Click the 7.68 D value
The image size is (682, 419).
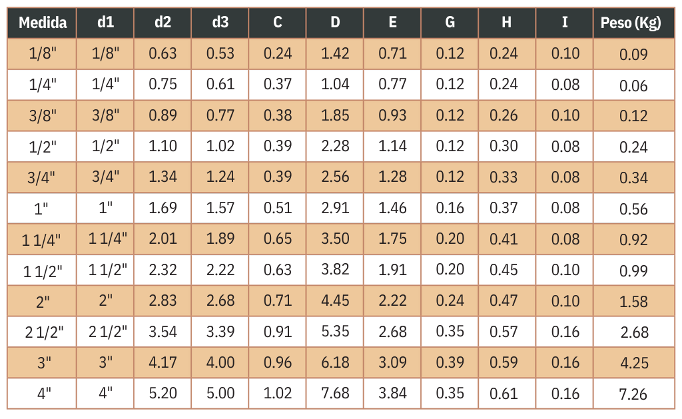click(x=335, y=393)
